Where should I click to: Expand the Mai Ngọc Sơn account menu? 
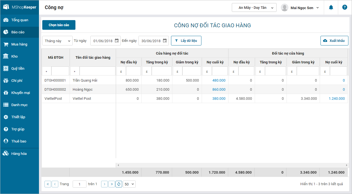coord(305,8)
